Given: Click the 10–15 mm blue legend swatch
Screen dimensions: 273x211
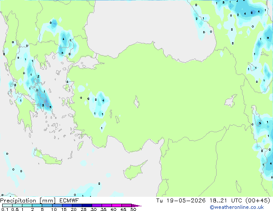Looking at the screenshot, I should [x=57, y=205].
